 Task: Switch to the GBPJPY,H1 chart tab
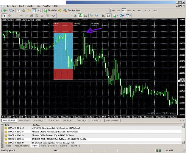point(68,120)
